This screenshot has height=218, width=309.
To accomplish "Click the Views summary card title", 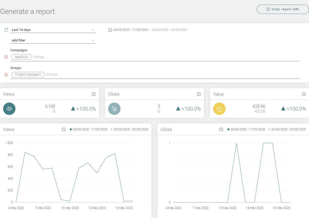I will pyautogui.click(x=9, y=94).
